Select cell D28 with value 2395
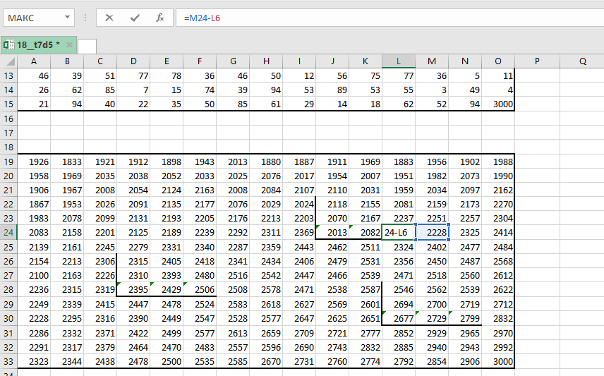The image size is (604, 376). click(x=133, y=289)
